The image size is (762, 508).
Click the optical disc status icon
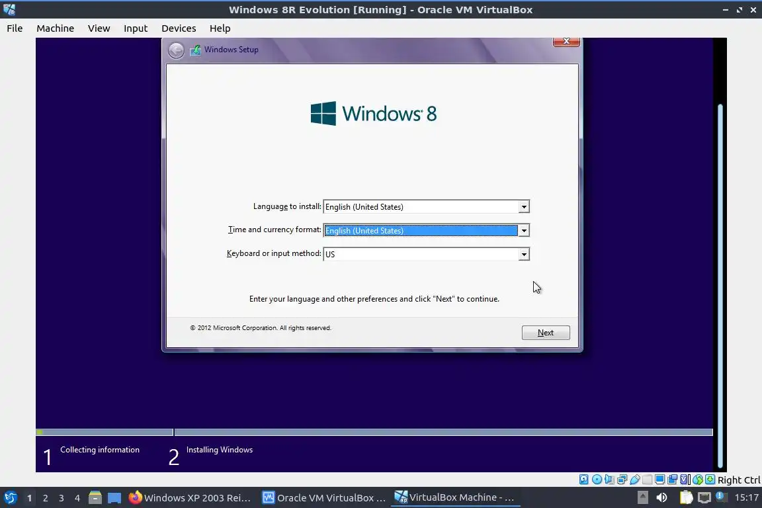point(597,480)
